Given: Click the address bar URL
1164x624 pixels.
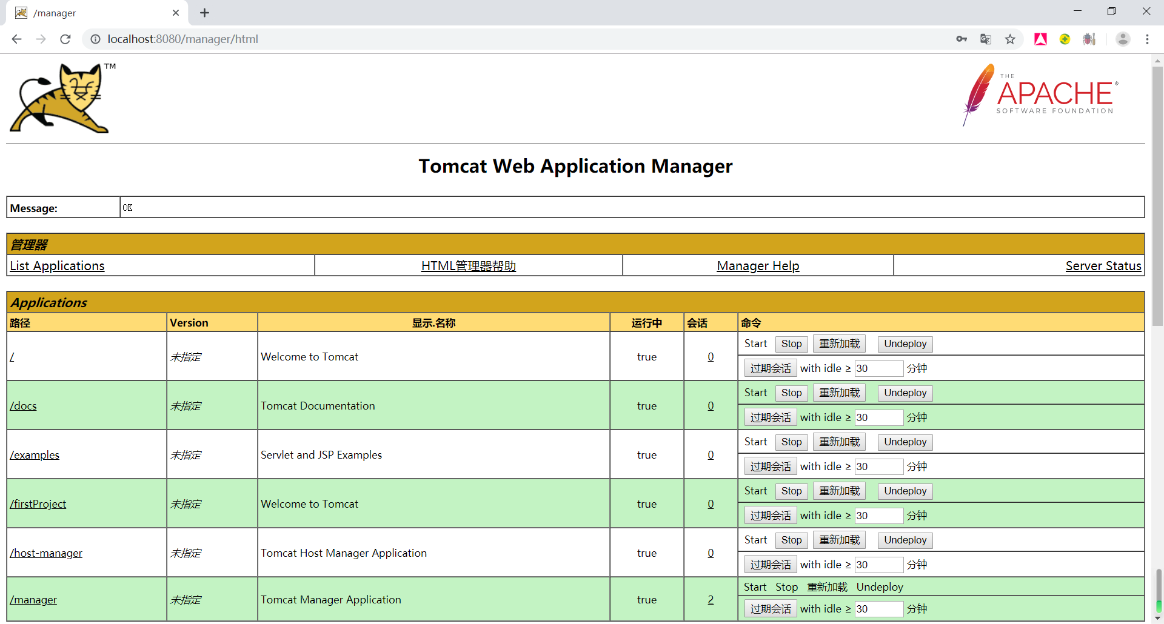Looking at the screenshot, I should (x=182, y=39).
